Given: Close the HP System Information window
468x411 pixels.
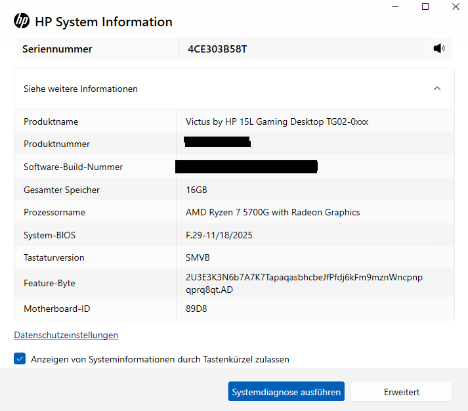Looking at the screenshot, I should pyautogui.click(x=456, y=7).
